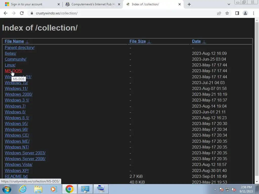Click descending arrow next to File Size
The width and height of the screenshot is (259, 194).
coord(149,42)
